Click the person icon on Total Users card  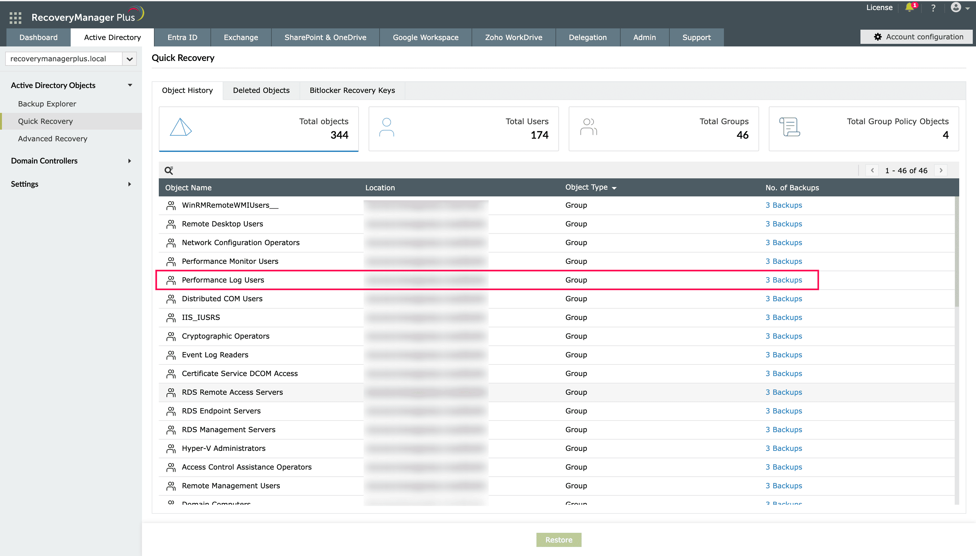coord(387,127)
